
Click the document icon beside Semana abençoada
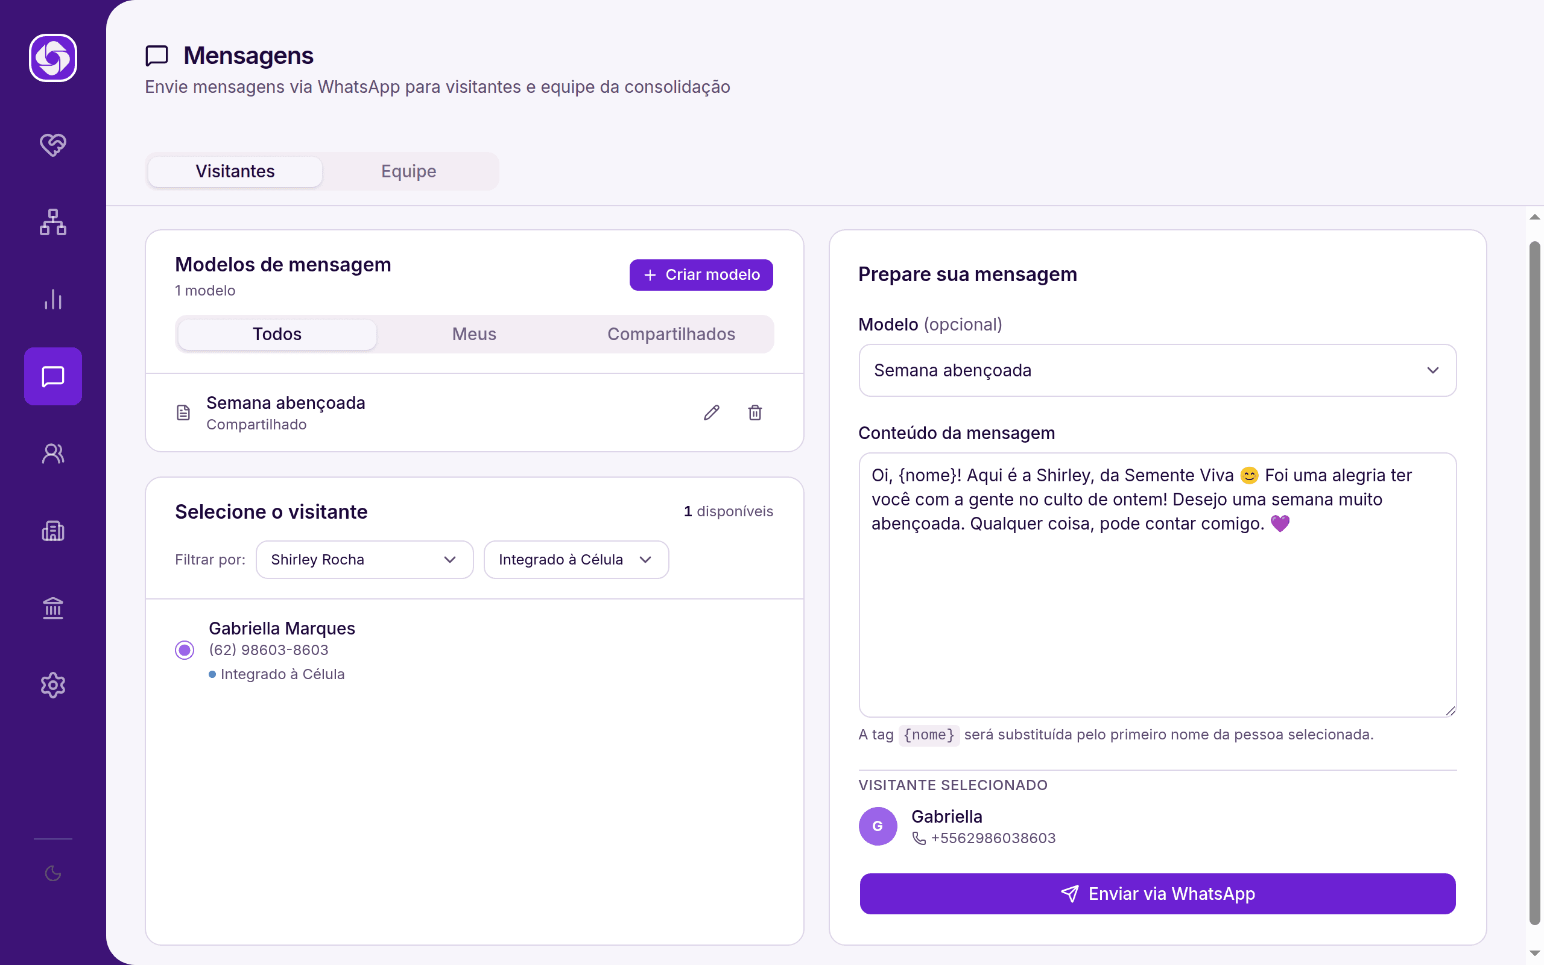183,413
